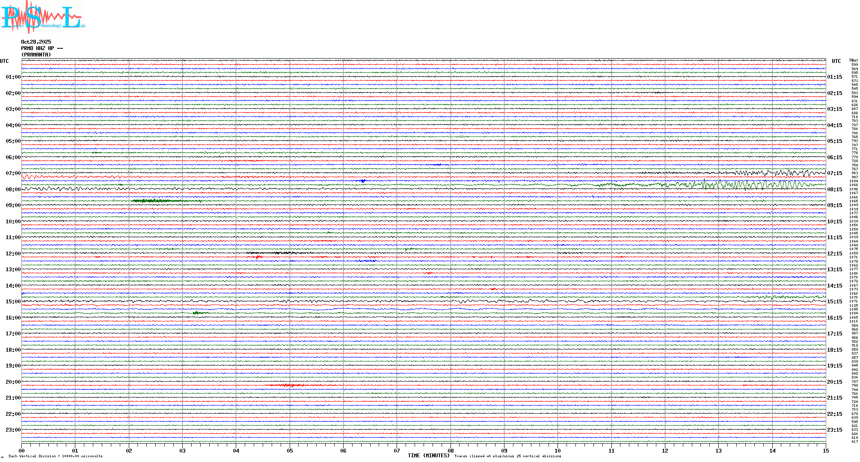Select the 07:00 hour label on left
The image size is (860, 462).
pos(13,173)
